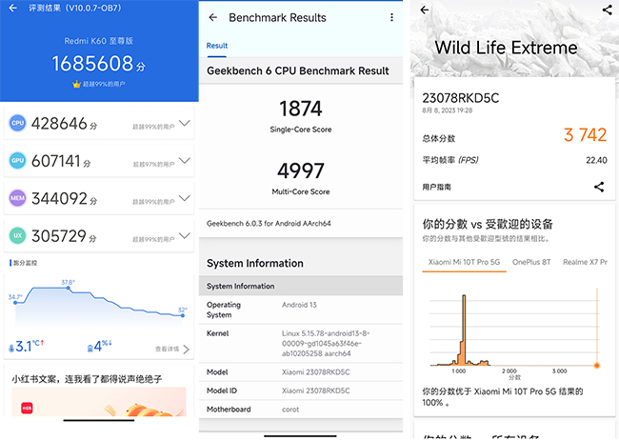The width and height of the screenshot is (619, 440).
Task: Open Geekbench three-dot overflow menu
Action: [x=391, y=17]
